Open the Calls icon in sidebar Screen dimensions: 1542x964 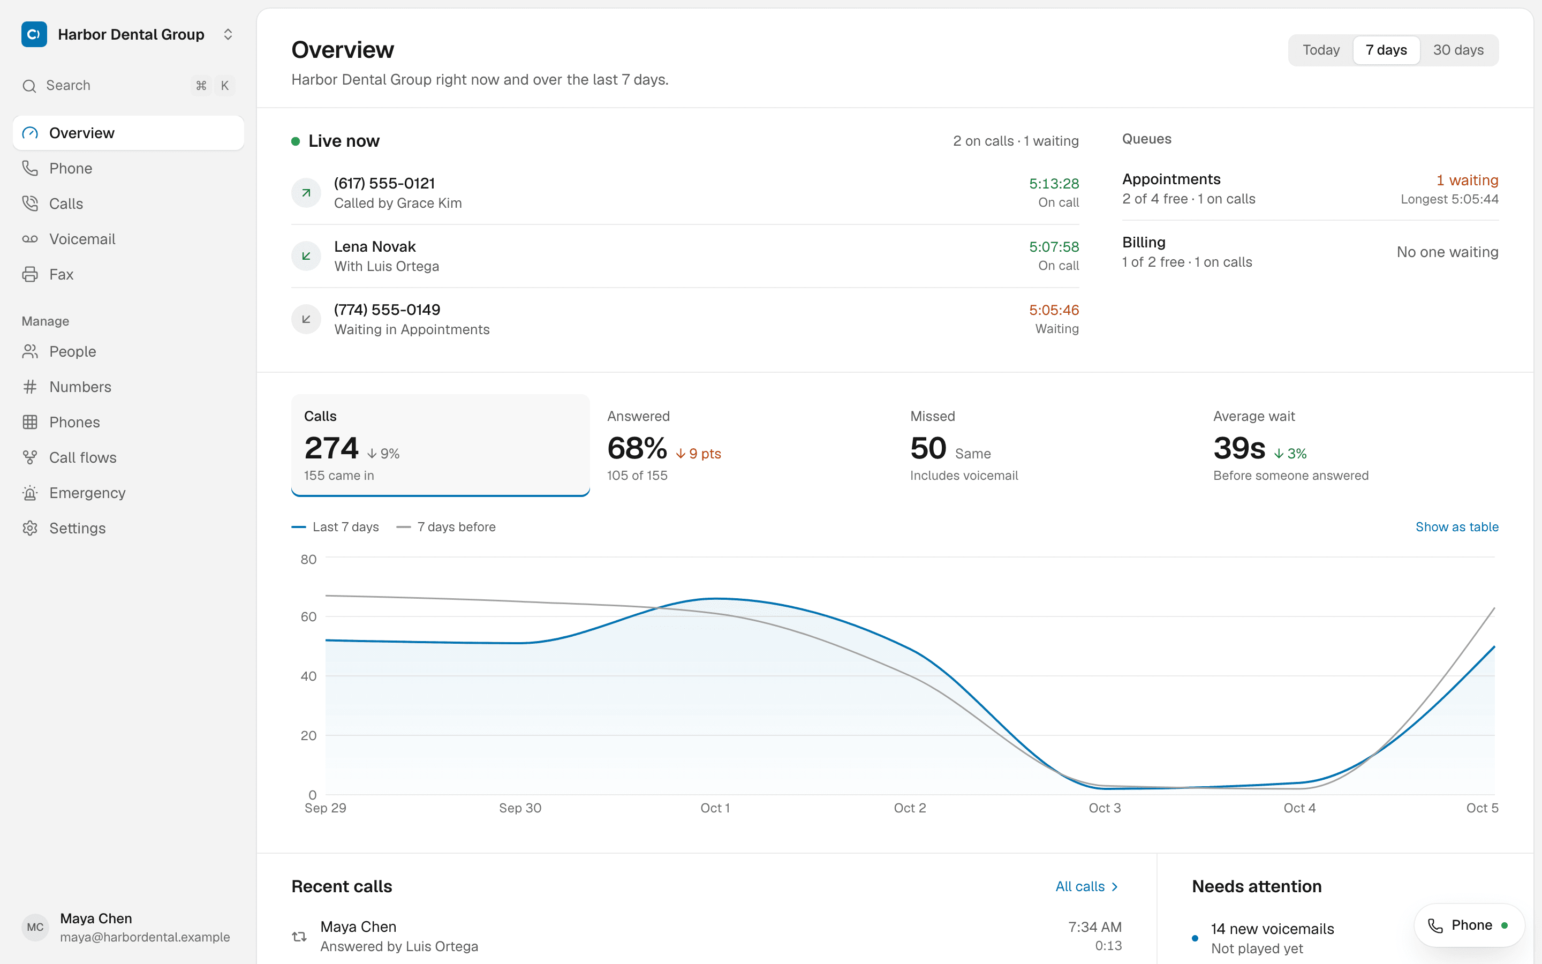[x=30, y=204]
